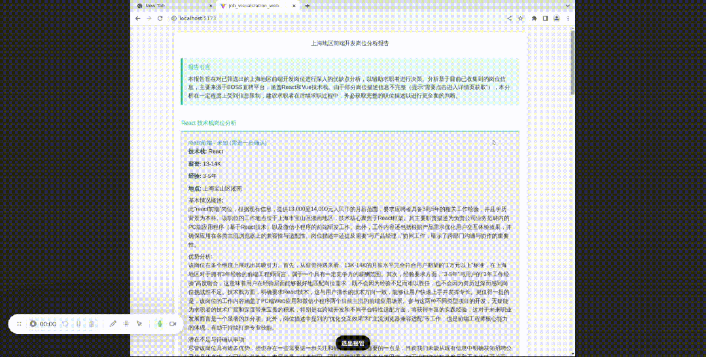Toggle the camera on recording toolbar
The height and width of the screenshot is (357, 706).
pos(173,324)
